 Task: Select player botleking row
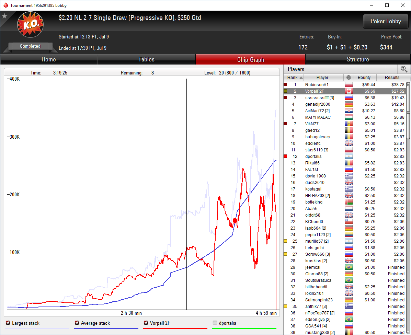click(x=345, y=202)
